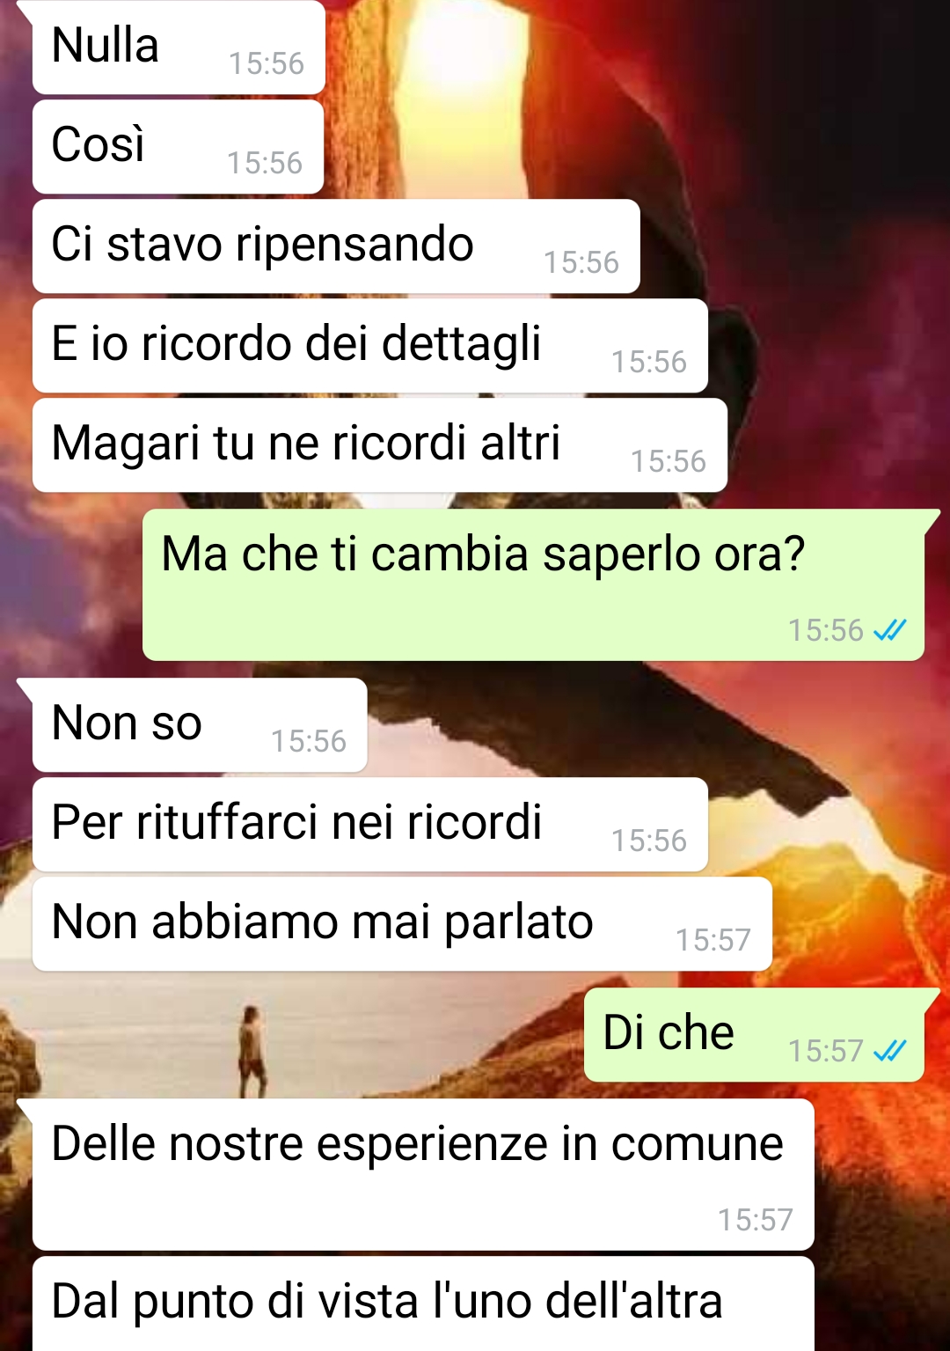
Task: Select the 'Nulla' message bubble
Action: pos(179,48)
